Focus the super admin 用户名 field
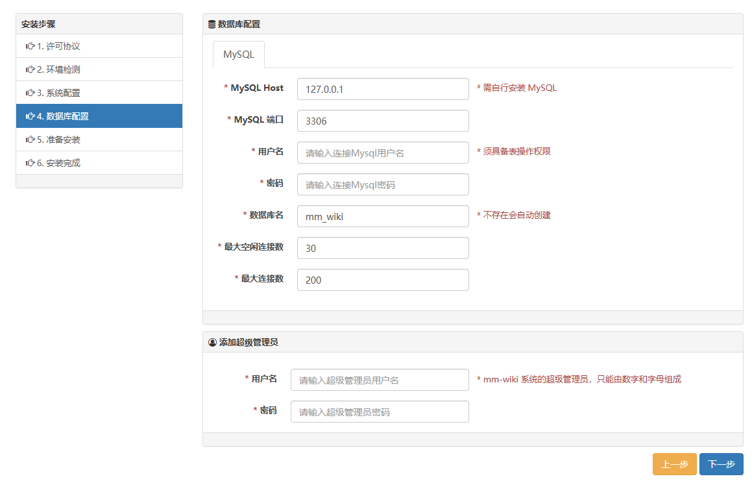Image resolution: width=752 pixels, height=483 pixels. point(380,380)
